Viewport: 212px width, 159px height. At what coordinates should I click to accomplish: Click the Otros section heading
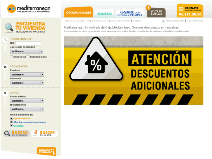point(14,93)
